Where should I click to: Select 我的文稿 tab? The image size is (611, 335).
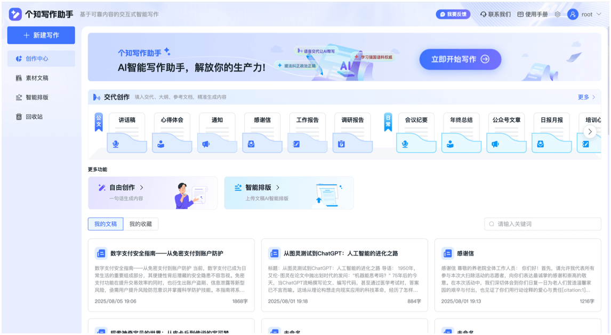point(106,224)
